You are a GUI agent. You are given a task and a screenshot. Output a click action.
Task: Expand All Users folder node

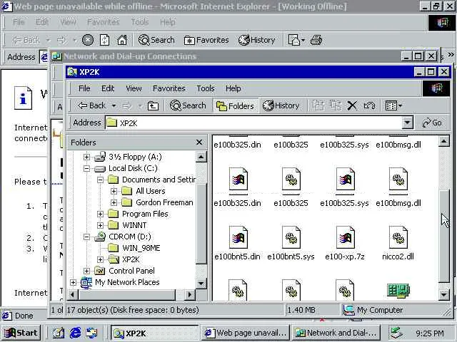coord(114,191)
